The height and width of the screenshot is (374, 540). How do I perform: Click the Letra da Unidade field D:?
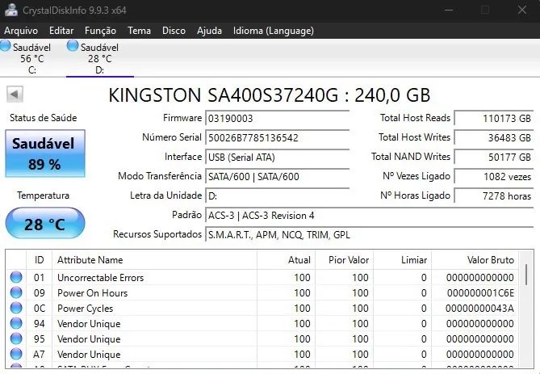[277, 196]
